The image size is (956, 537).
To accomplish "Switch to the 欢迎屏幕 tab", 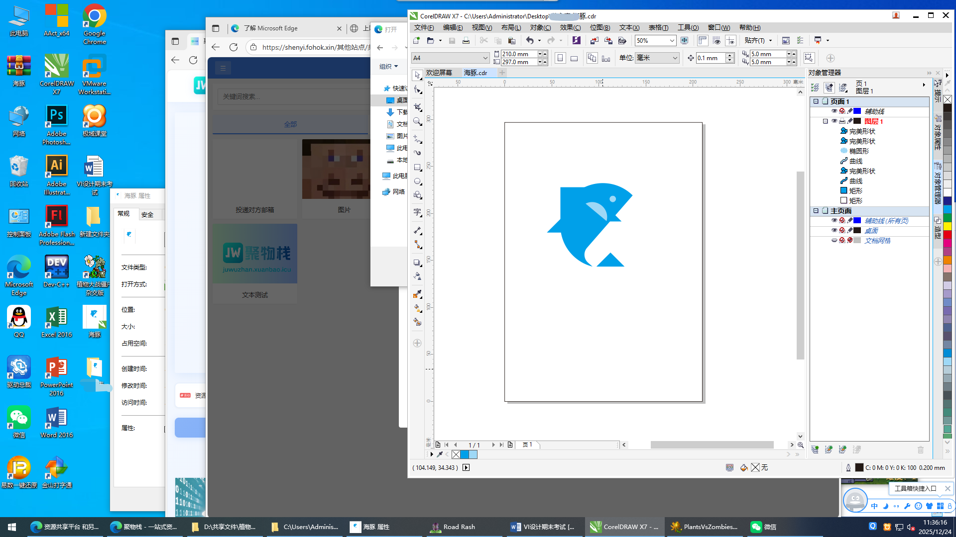I will click(x=439, y=73).
